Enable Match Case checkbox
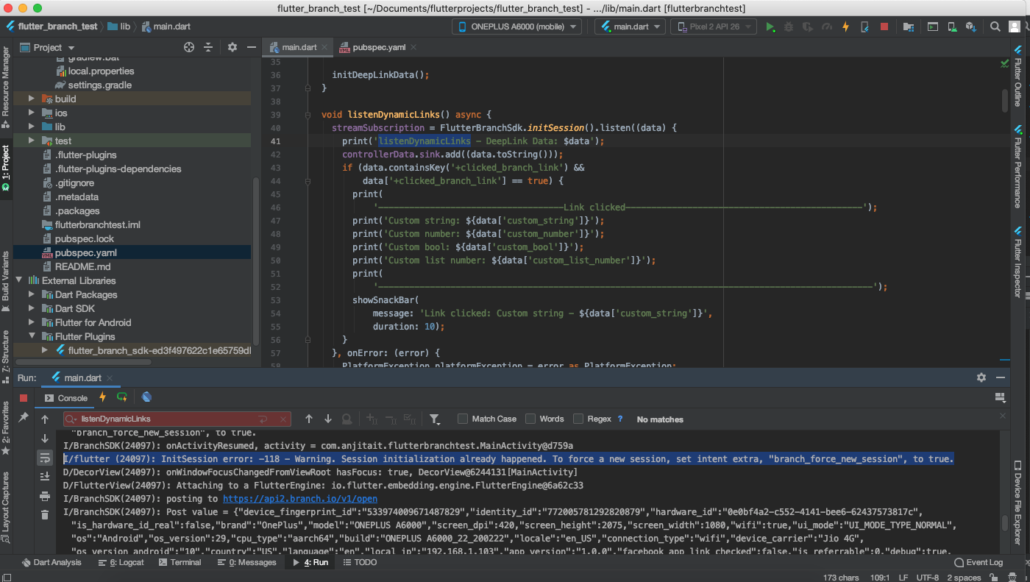 click(x=463, y=419)
